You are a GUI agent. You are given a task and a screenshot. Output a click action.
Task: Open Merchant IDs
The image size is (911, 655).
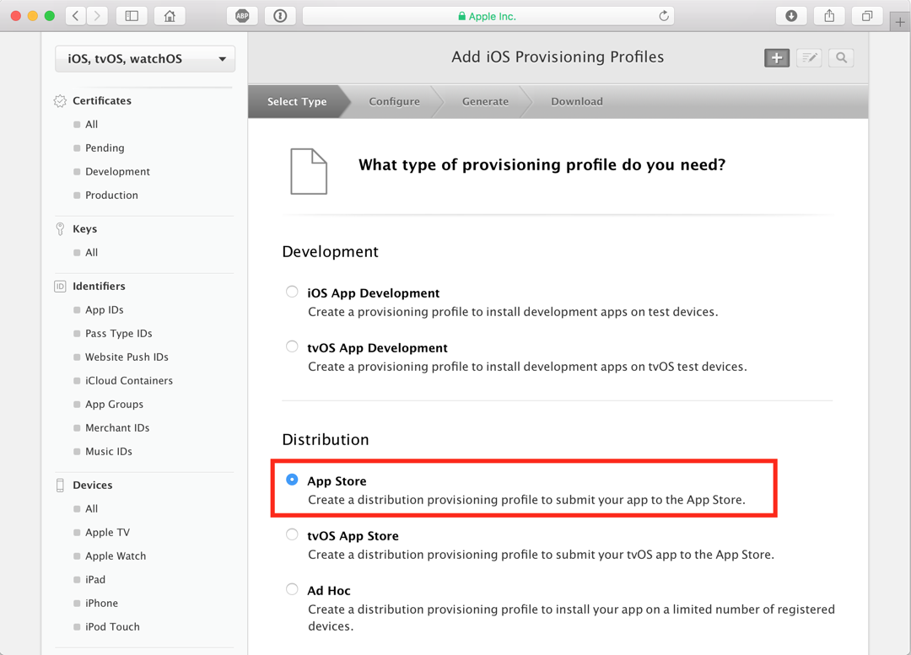(117, 428)
